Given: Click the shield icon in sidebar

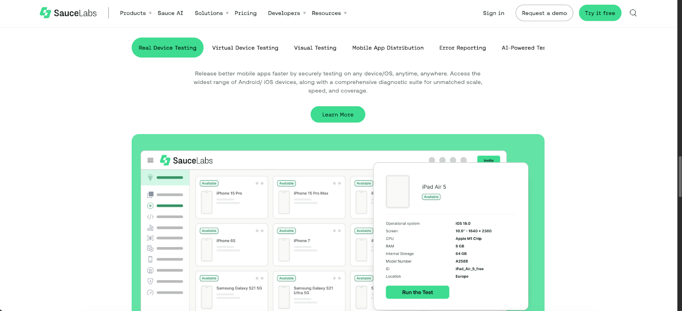Looking at the screenshot, I should (x=150, y=281).
